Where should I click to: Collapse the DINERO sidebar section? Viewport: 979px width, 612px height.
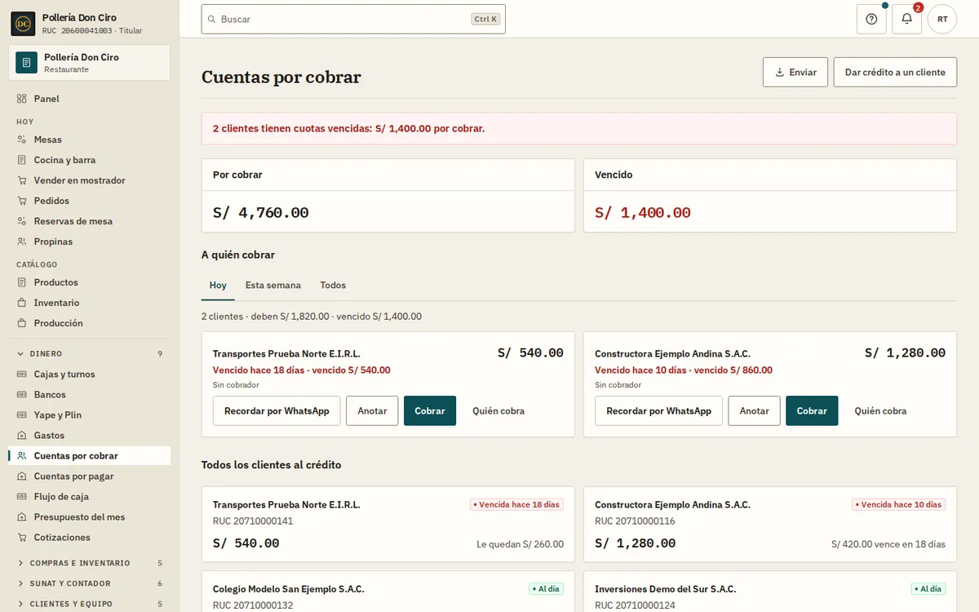click(x=90, y=354)
